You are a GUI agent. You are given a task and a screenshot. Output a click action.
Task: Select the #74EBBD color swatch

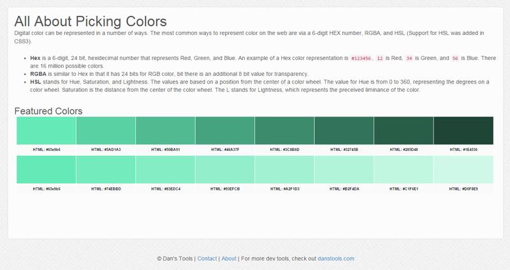click(x=106, y=169)
